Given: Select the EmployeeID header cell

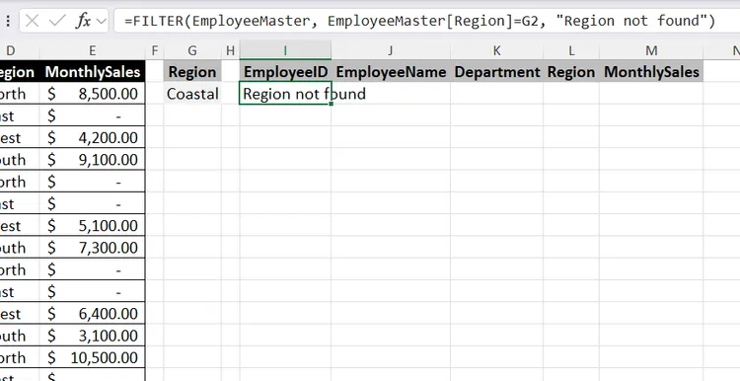Looking at the screenshot, I should (x=285, y=72).
